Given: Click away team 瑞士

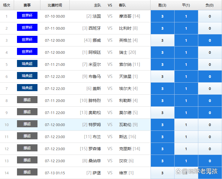Looking at the screenshot, I should [123, 52].
